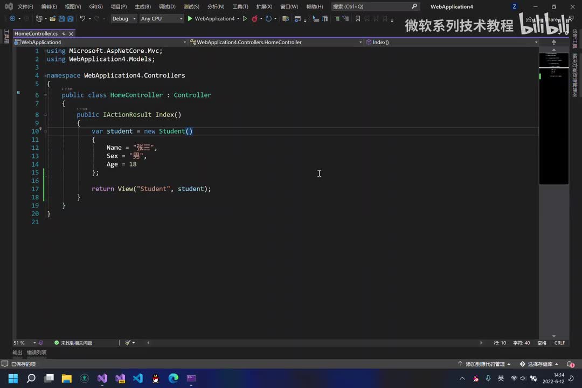Close the HomeController.cs tab

(71, 34)
